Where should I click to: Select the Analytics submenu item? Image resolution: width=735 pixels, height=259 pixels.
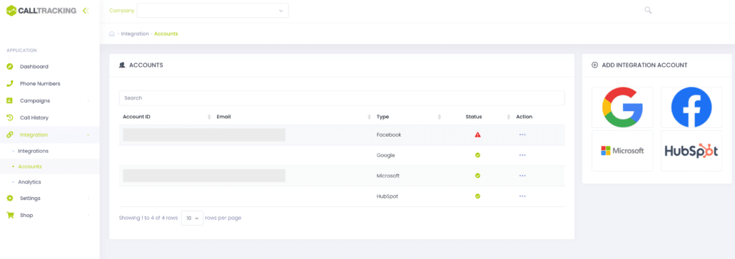29,182
